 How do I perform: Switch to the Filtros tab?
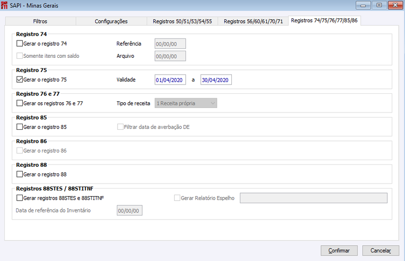click(x=40, y=21)
